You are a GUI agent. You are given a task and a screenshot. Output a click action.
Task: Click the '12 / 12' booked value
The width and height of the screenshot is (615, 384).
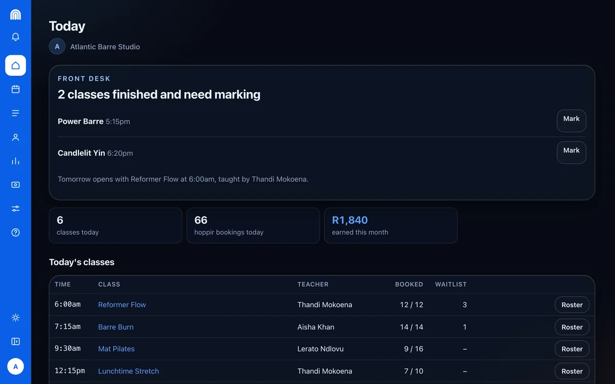(x=412, y=305)
